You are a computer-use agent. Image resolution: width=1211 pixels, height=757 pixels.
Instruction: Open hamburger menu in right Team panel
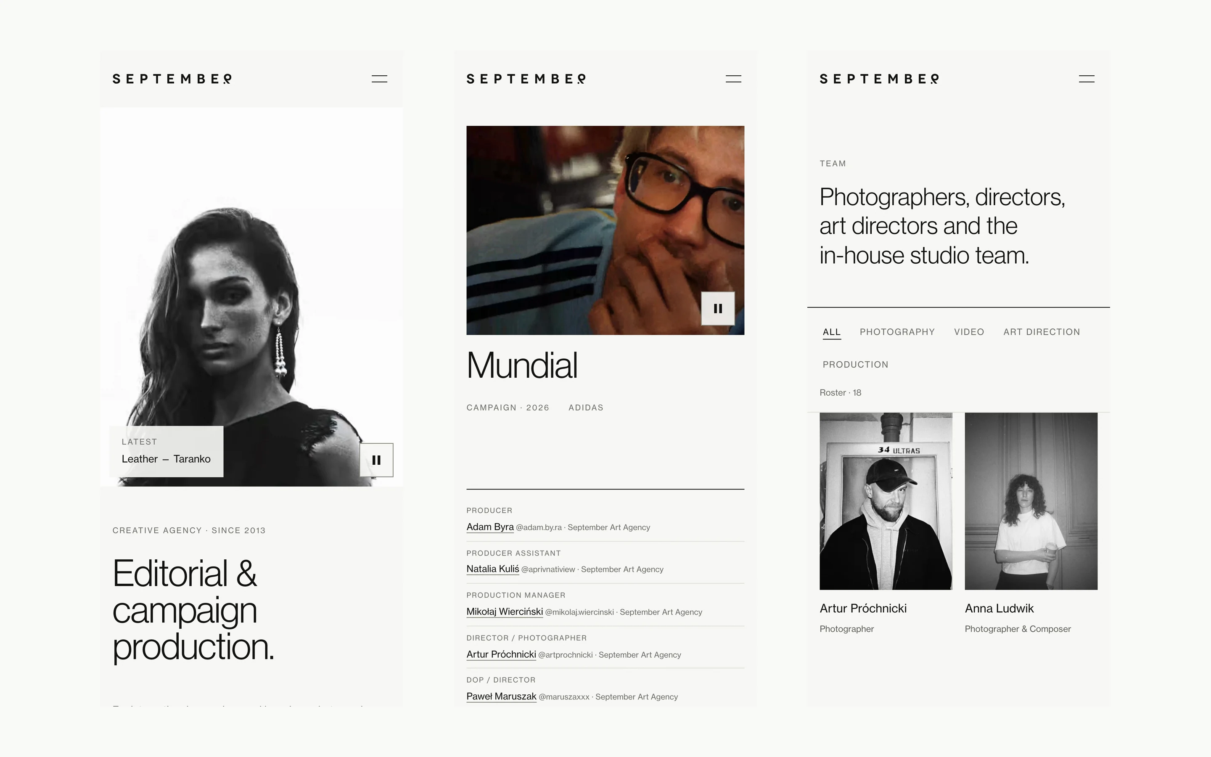click(1087, 79)
